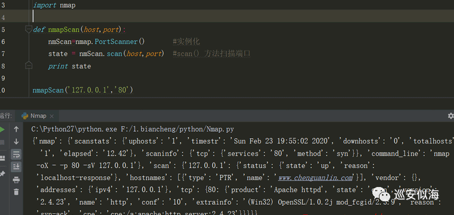Image resolution: width=454 pixels, height=215 pixels.
Task: Click 'state = nmScan.scan(host,port)' code
Action: 106,54
